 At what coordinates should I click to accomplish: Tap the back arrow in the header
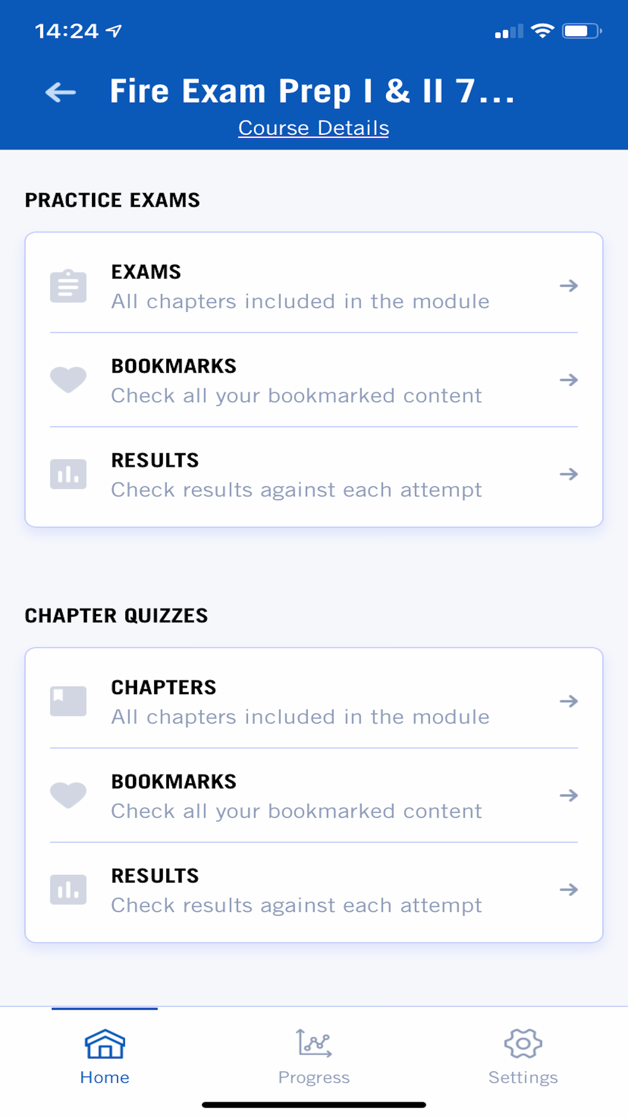60,92
